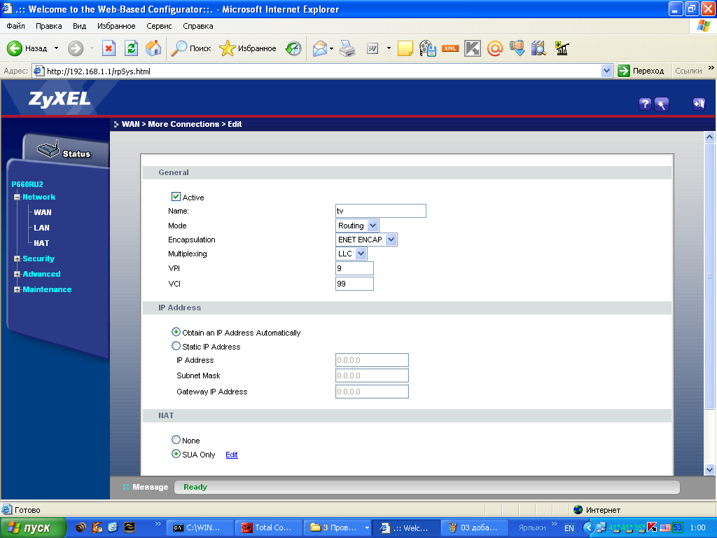
Task: Click the VPI input field
Action: click(x=354, y=268)
